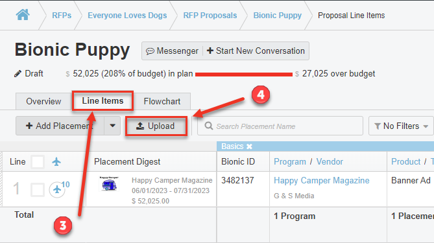Click the circled airplane icon on line 1
434x243 pixels.
57,190
